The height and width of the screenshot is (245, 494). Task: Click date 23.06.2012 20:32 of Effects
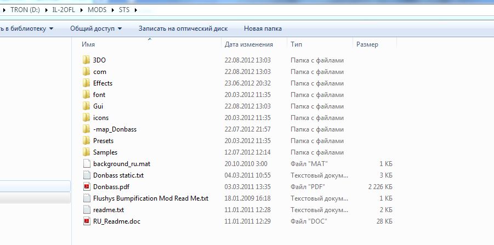click(248, 83)
